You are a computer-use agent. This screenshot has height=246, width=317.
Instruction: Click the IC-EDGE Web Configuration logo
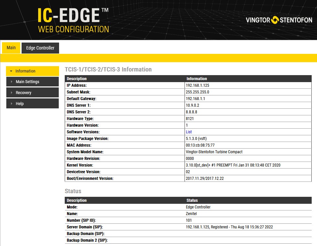tap(73, 20)
